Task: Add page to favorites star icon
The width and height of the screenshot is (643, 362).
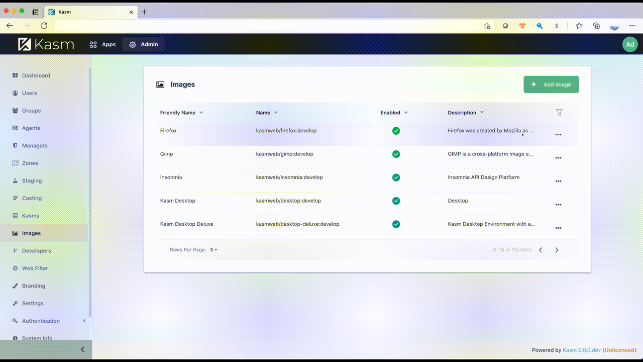Action: [487, 26]
